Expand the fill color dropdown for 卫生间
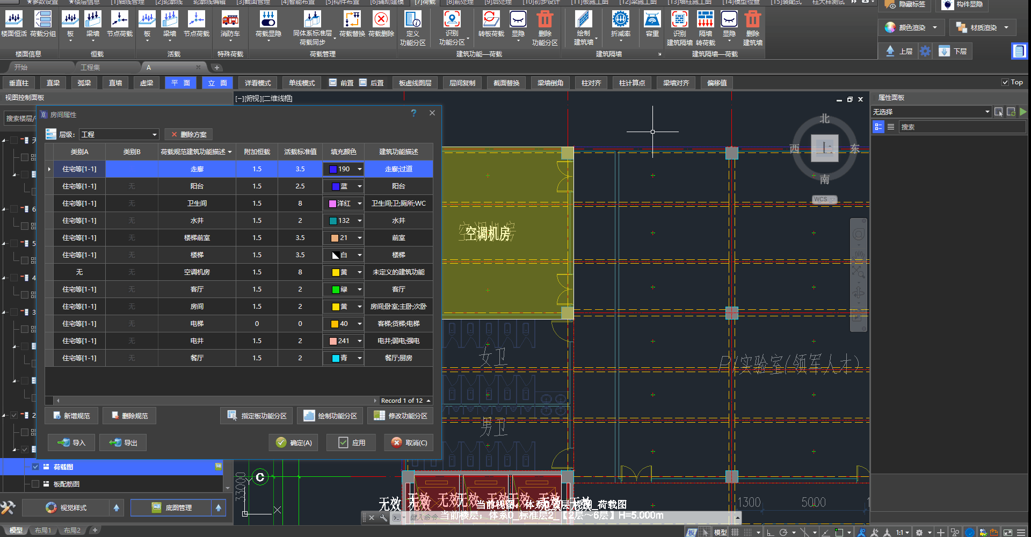Viewport: 1031px width, 537px height. [359, 204]
